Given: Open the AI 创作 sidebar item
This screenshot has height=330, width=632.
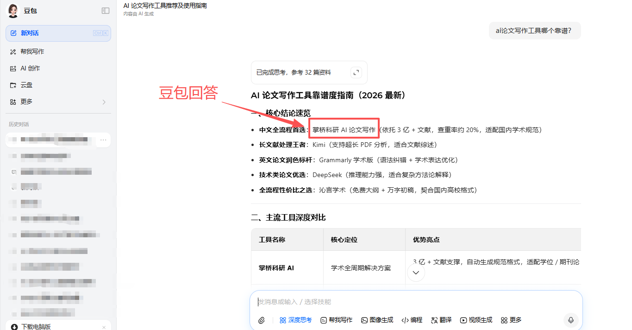Looking at the screenshot, I should [x=58, y=68].
